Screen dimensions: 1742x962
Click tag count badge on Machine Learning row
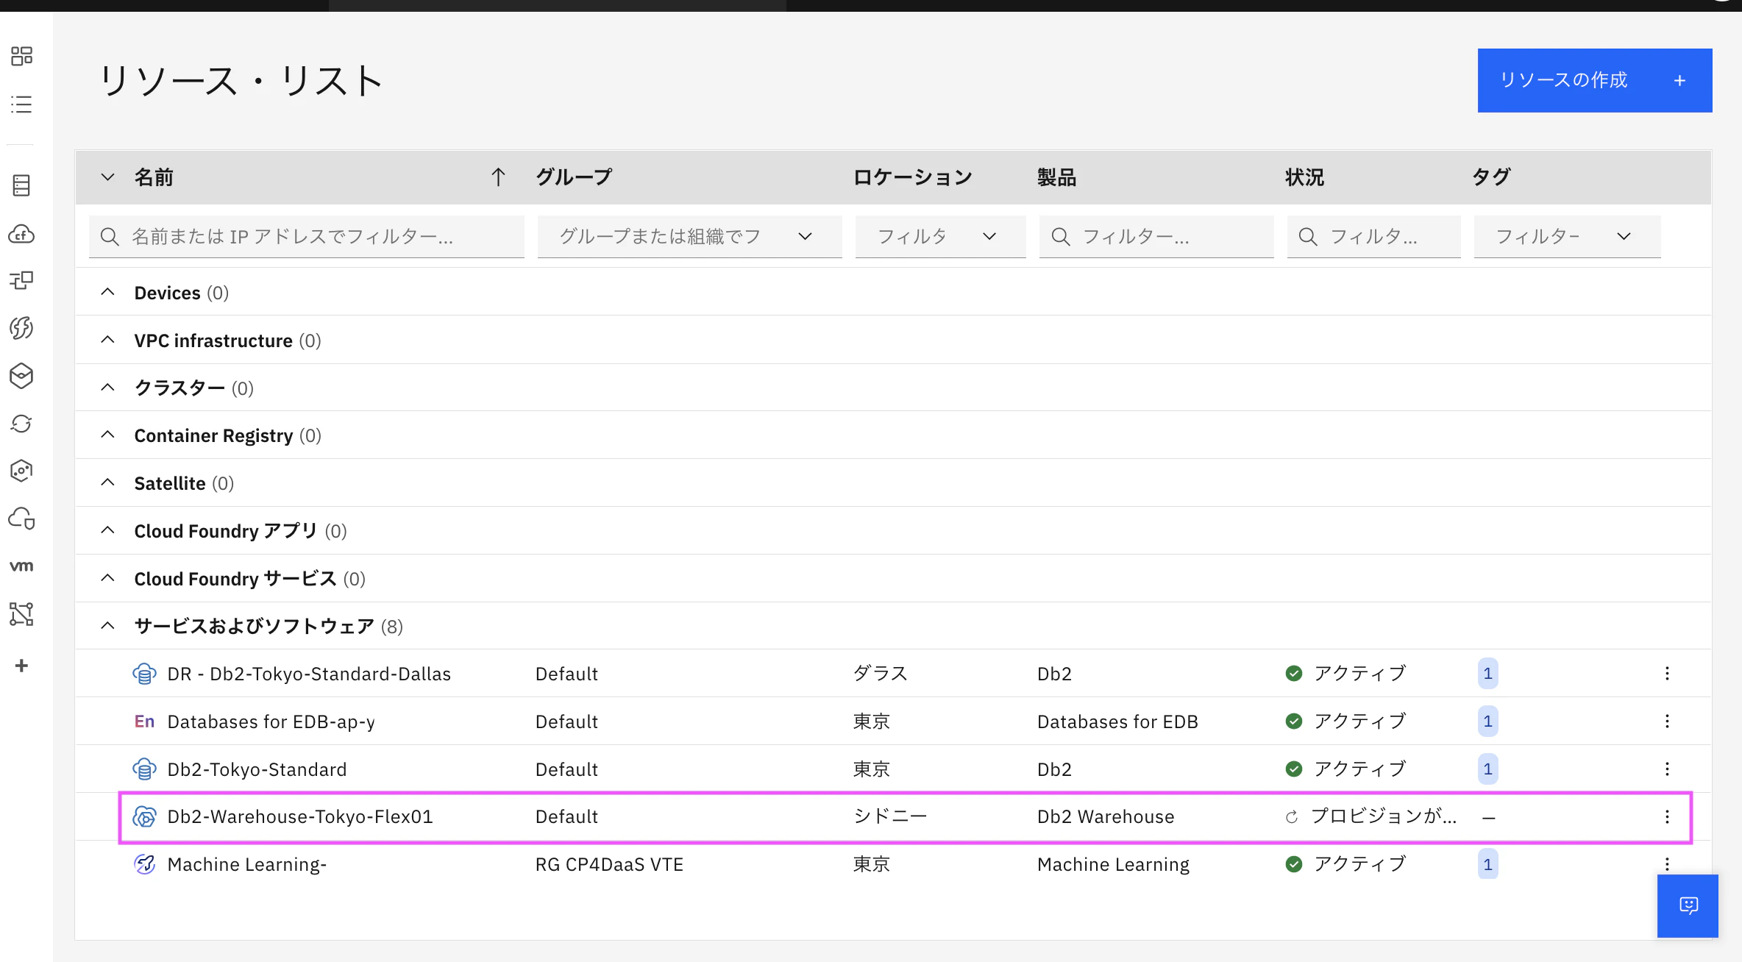[x=1487, y=864]
